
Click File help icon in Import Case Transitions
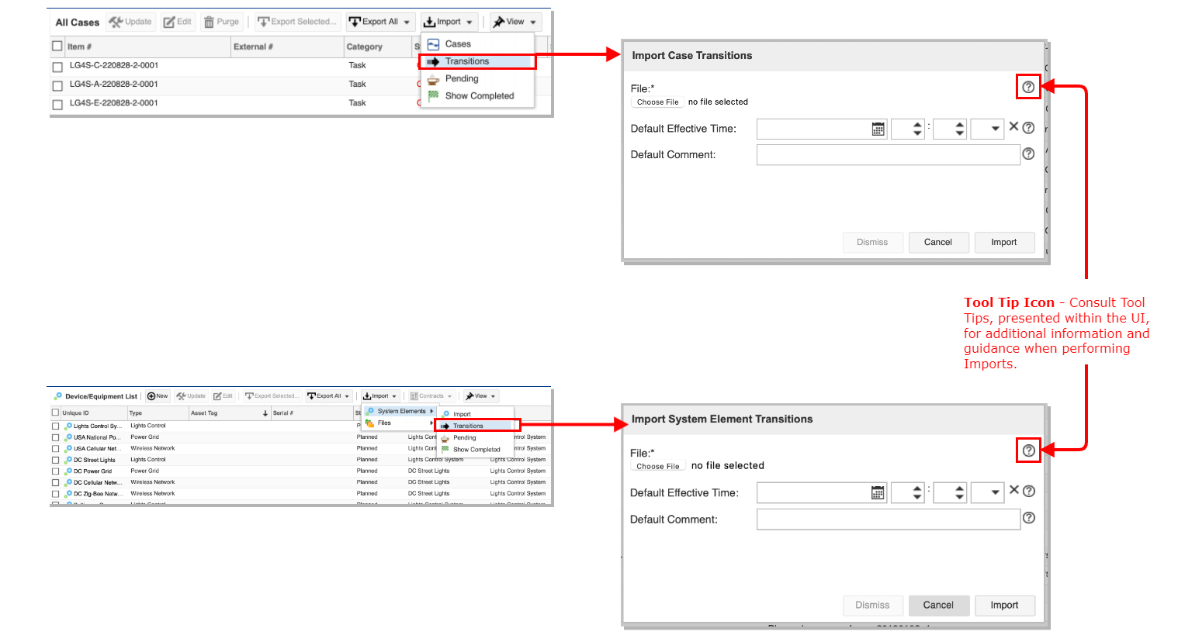point(1028,87)
